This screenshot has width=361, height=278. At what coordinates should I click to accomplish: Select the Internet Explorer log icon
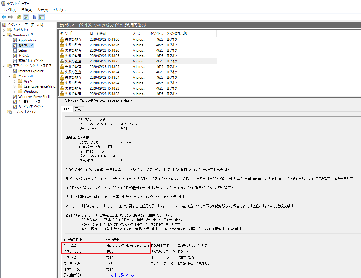15,71
